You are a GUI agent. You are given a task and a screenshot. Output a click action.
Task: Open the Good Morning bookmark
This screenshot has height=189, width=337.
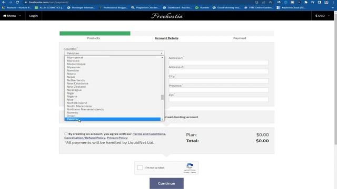point(227,7)
